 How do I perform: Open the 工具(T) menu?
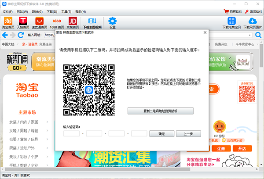point(66,11)
